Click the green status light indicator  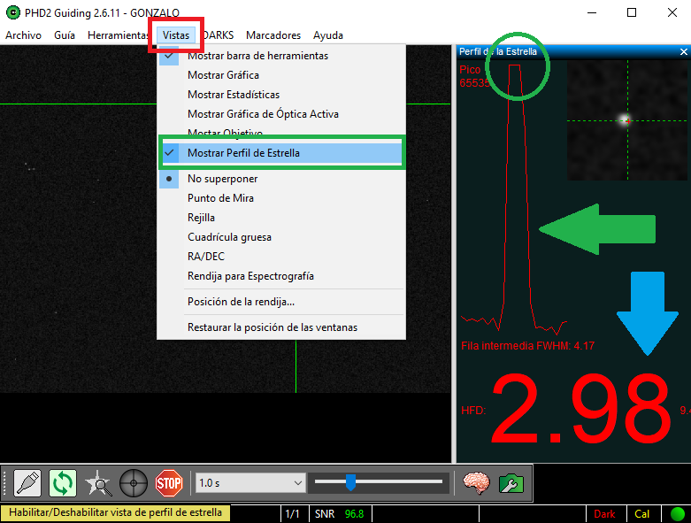pyautogui.click(x=678, y=514)
